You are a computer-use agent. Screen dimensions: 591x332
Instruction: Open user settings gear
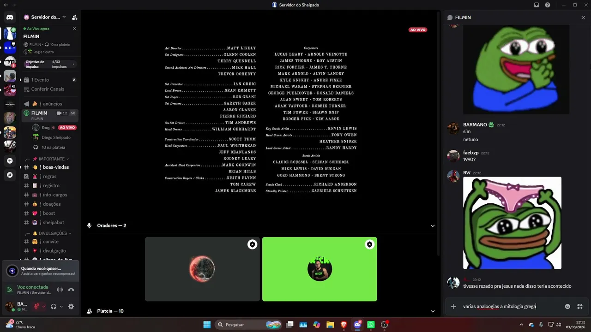click(x=71, y=306)
